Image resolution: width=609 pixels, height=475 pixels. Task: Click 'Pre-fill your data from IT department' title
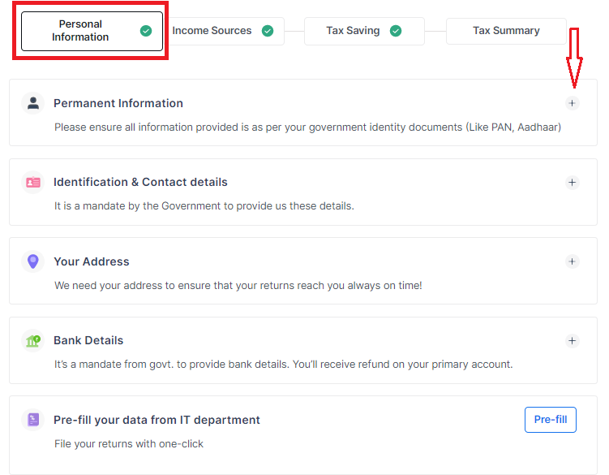[157, 420]
